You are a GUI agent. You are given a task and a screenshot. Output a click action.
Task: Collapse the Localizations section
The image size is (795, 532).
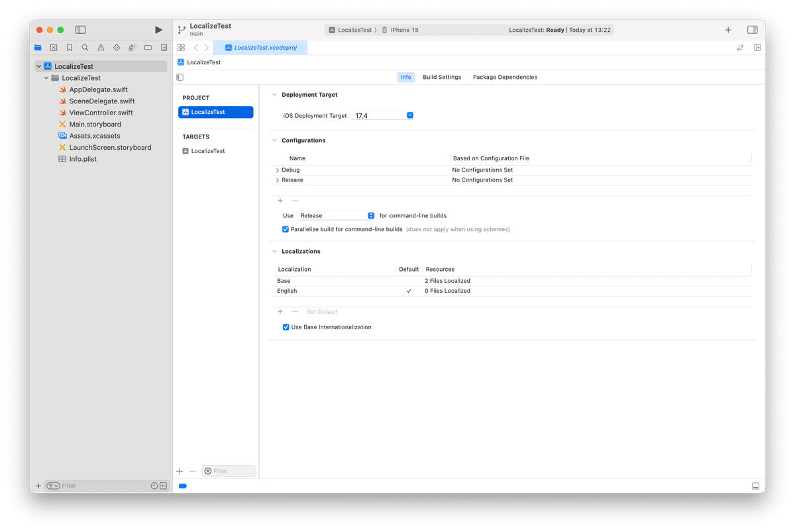tap(275, 252)
